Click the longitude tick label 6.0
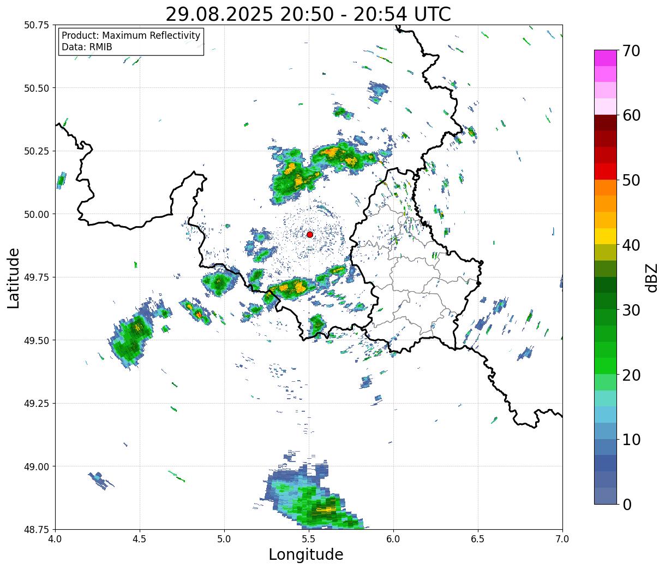This screenshot has height=568, width=665. coord(393,539)
